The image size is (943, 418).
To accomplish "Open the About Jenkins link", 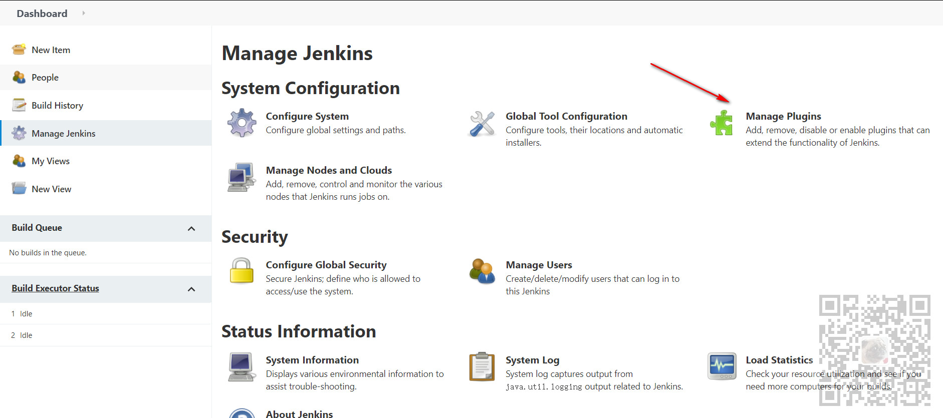I will pyautogui.click(x=299, y=414).
